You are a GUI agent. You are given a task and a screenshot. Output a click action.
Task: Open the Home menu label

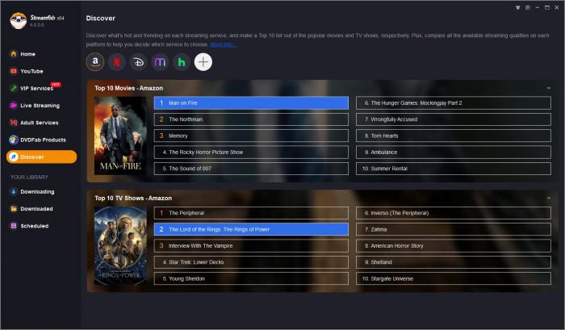[x=27, y=54]
